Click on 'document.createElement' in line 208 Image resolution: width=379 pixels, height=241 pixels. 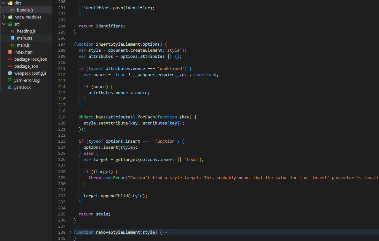coord(135,50)
